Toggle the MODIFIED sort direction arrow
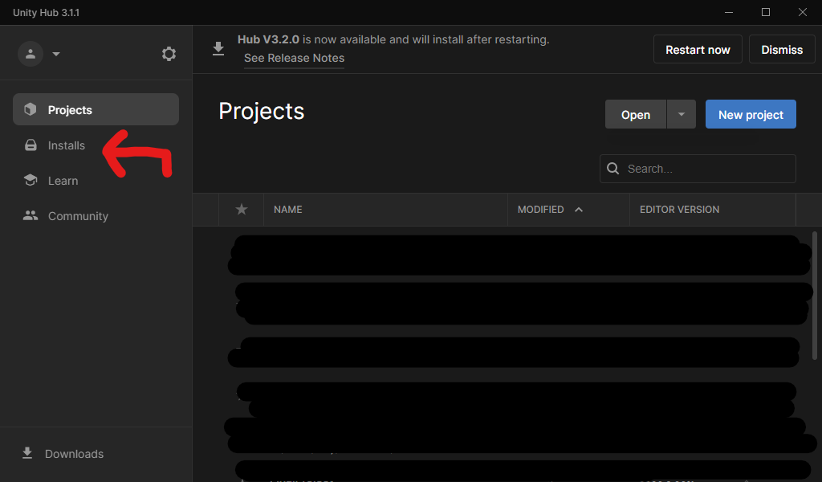The height and width of the screenshot is (482, 822). pos(578,210)
